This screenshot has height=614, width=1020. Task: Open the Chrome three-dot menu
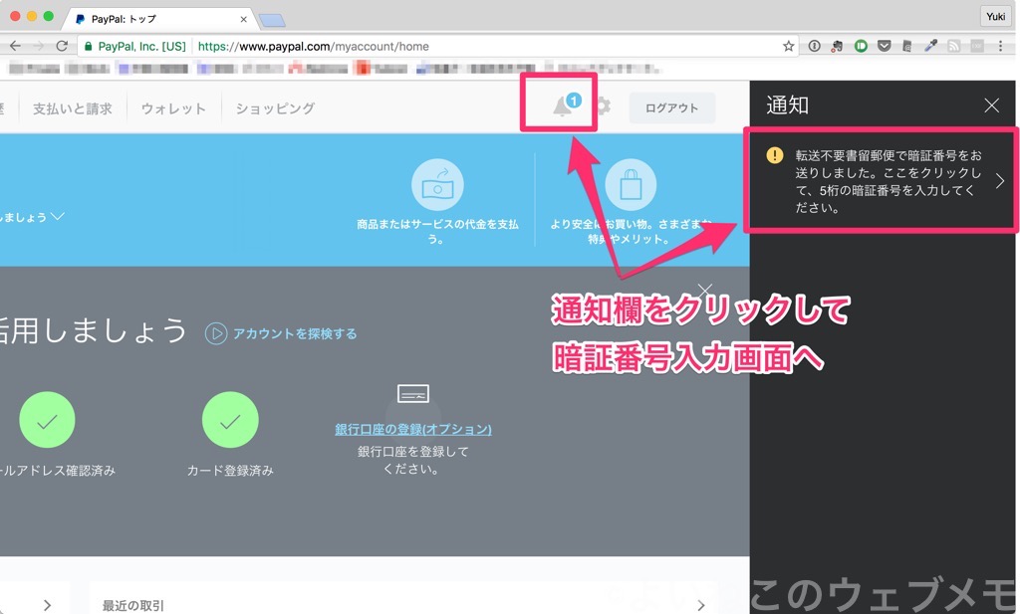[1000, 46]
